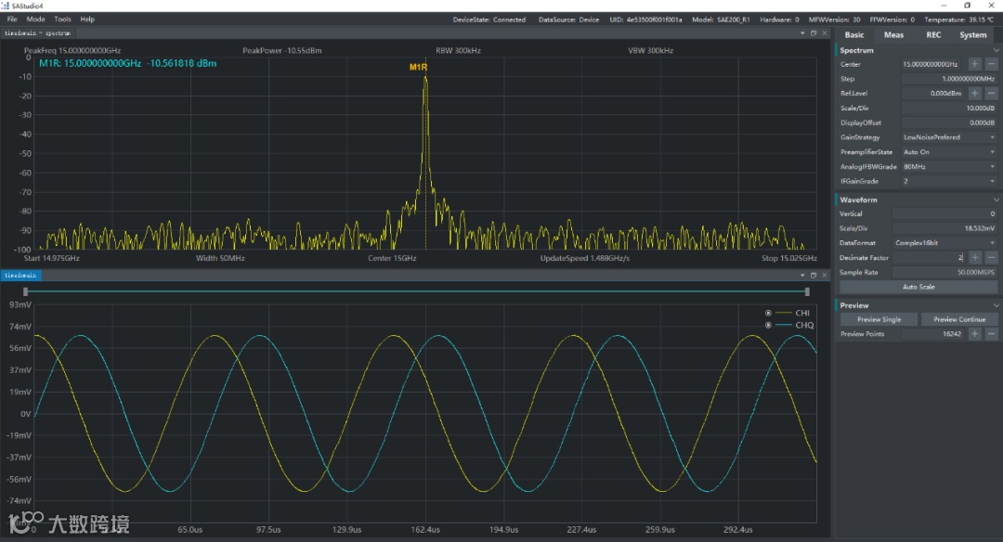This screenshot has height=542, width=1003.
Task: Close the spectrum pane
Action: [x=825, y=33]
